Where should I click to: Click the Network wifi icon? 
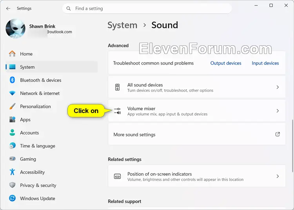pyautogui.click(x=13, y=93)
